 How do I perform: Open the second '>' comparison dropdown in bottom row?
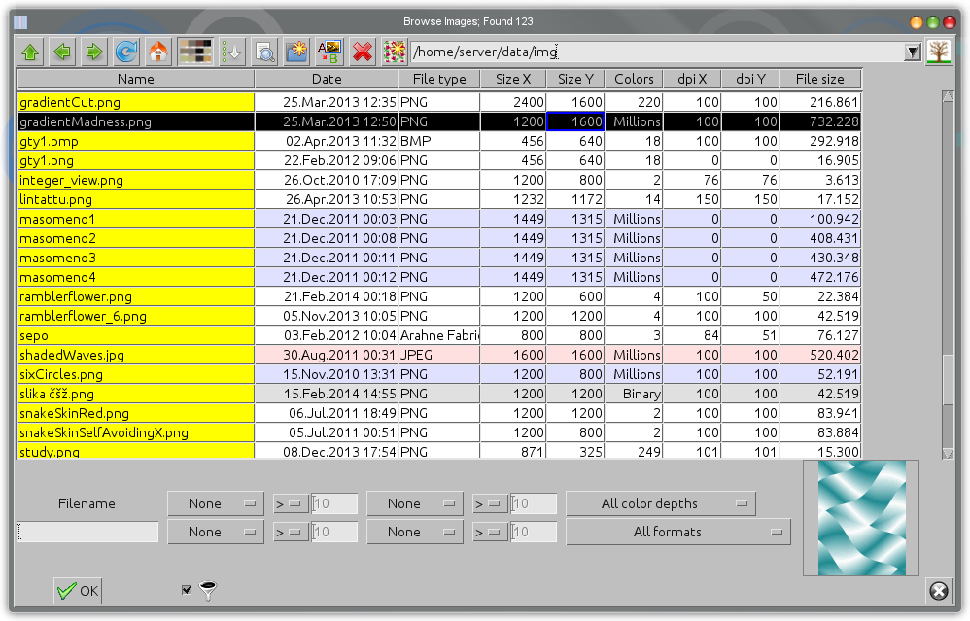point(490,532)
